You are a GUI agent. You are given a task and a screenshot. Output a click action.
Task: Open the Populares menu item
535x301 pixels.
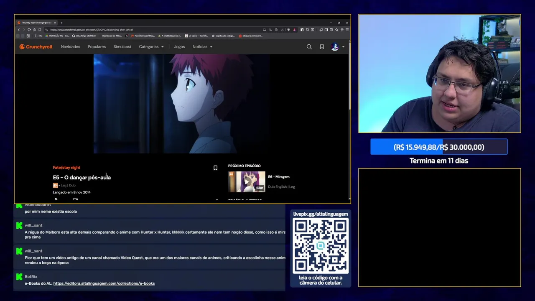97,47
